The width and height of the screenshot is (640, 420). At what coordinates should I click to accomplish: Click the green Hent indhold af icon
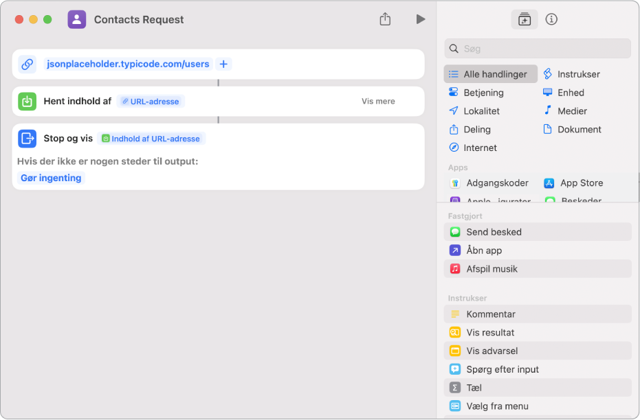coord(27,101)
